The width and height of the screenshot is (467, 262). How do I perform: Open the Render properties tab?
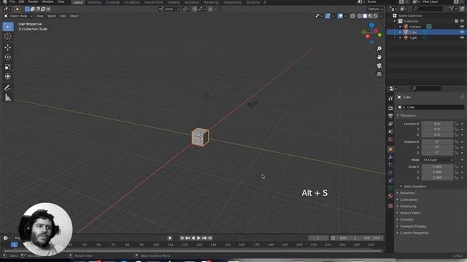coord(390,108)
